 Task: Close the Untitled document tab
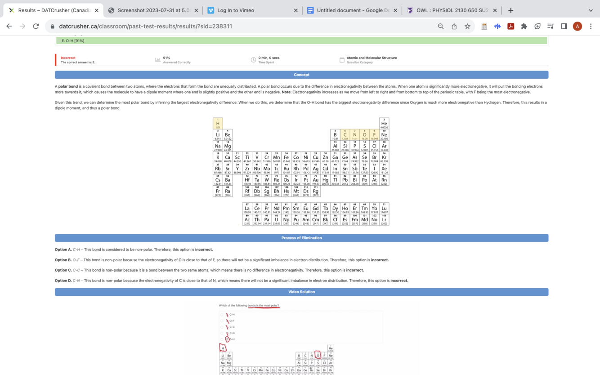pos(395,10)
